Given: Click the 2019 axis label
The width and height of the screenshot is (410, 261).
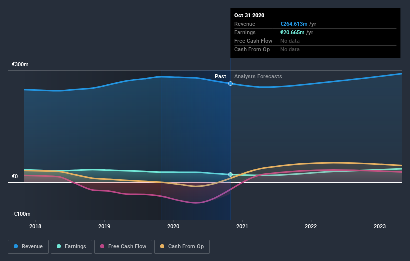Looking at the screenshot, I should coord(104,226).
